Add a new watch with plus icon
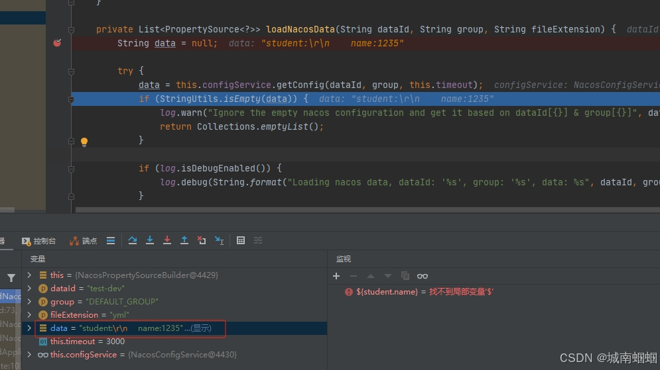 (336, 276)
